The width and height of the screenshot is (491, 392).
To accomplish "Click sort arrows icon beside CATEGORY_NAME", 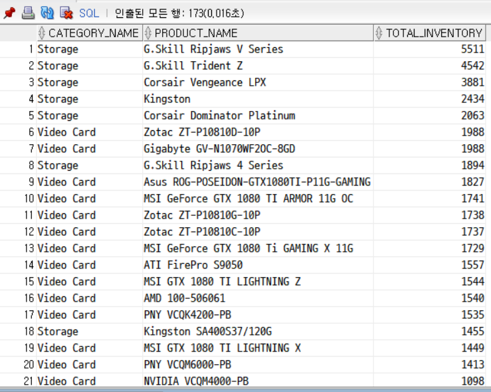I will pos(42,33).
